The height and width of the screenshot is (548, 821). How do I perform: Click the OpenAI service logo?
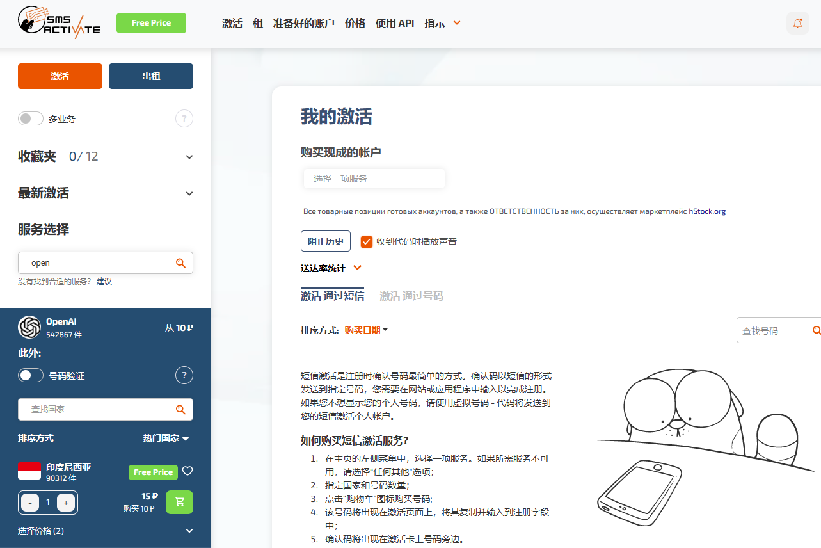(x=29, y=327)
